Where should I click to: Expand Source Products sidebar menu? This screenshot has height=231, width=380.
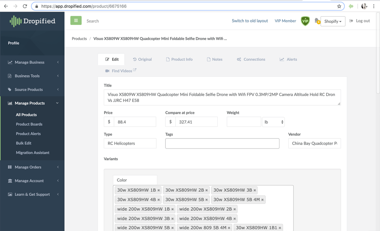[32, 90]
